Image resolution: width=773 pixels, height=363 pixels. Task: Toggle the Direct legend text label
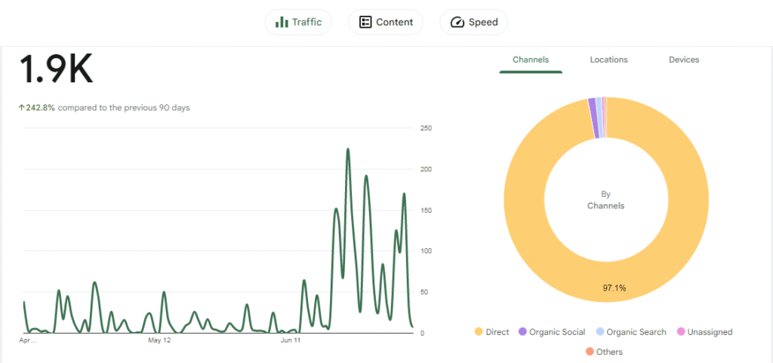(x=498, y=332)
